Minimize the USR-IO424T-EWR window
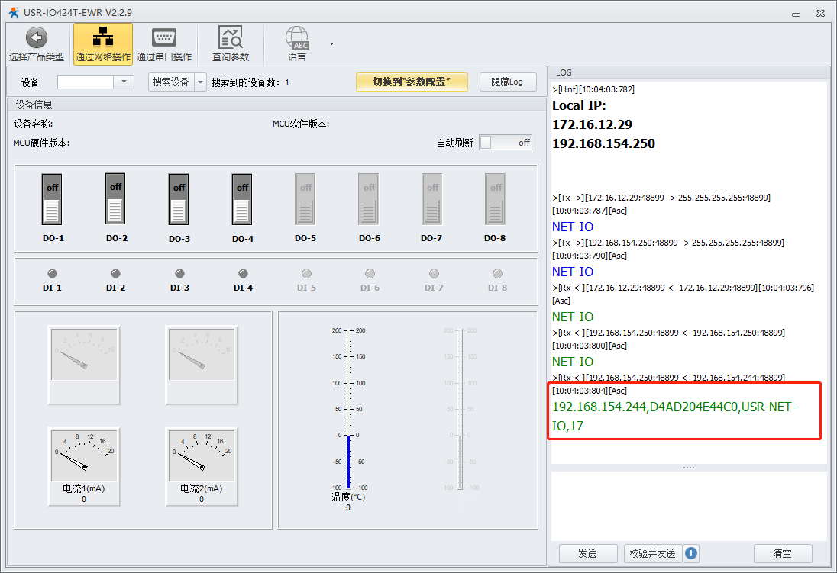This screenshot has height=573, width=837. (x=796, y=13)
